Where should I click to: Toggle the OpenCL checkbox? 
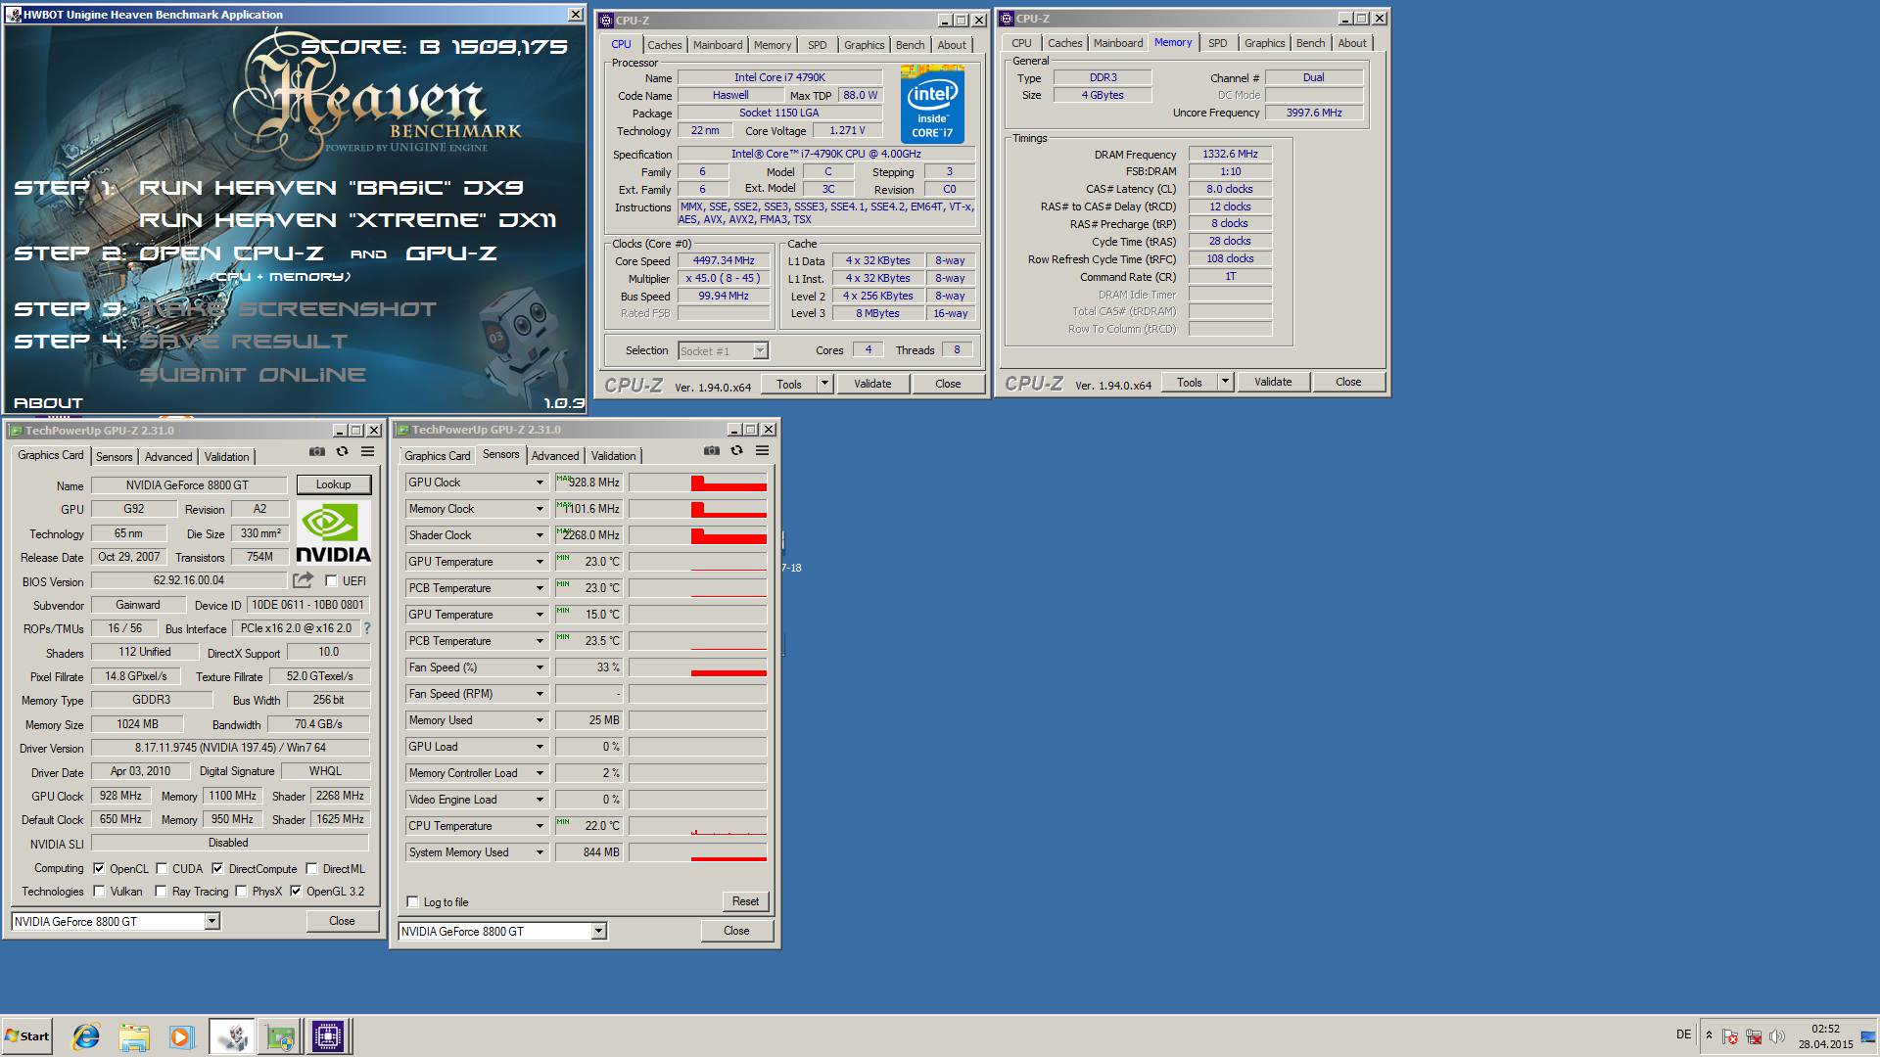click(x=99, y=868)
